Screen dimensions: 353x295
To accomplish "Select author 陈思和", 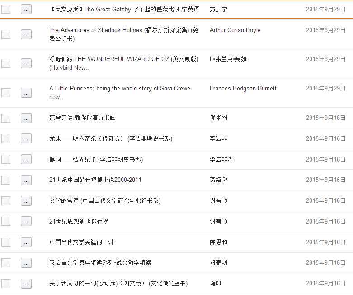I will [x=218, y=242].
